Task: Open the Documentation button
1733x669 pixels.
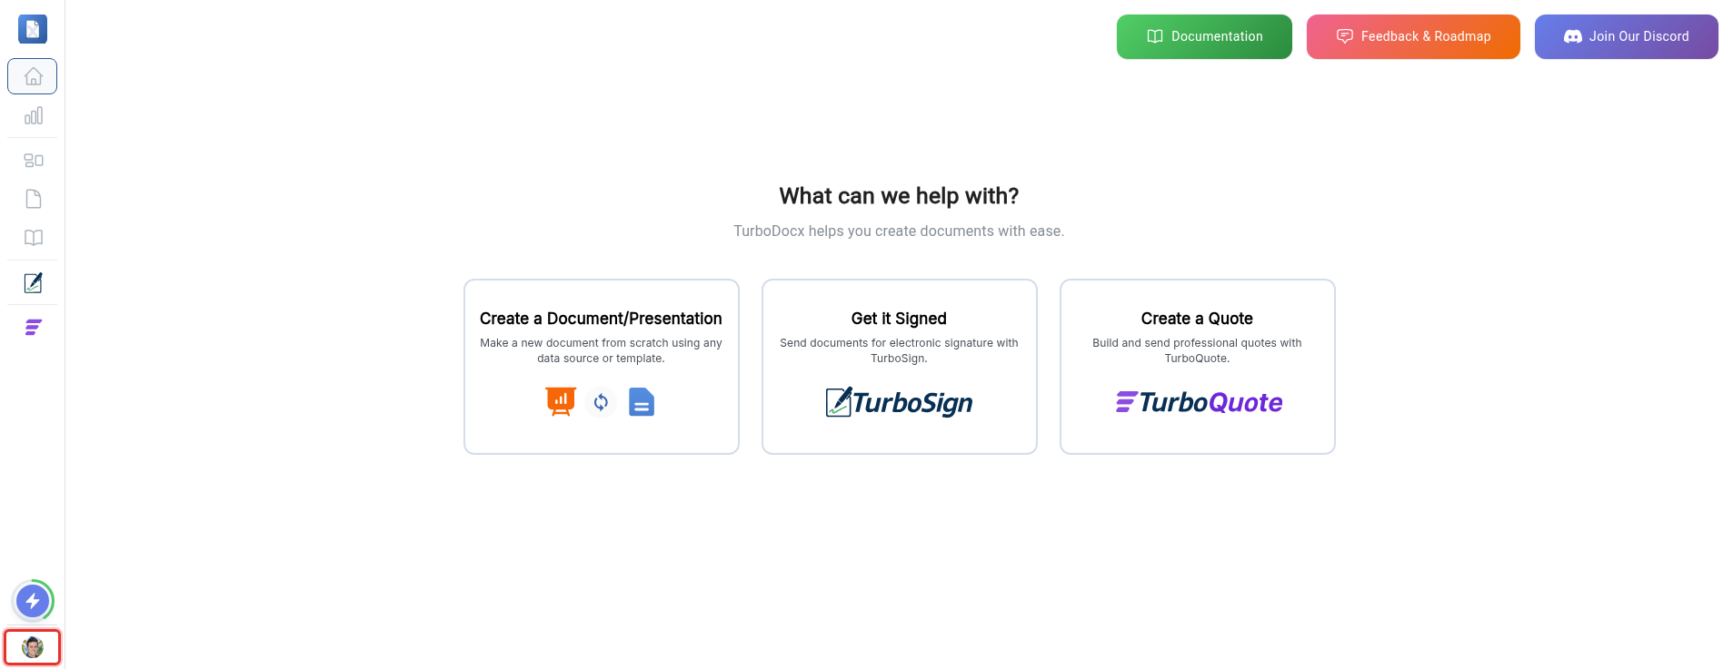Action: (1204, 36)
